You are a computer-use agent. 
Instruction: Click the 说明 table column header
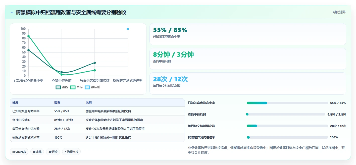89,103
